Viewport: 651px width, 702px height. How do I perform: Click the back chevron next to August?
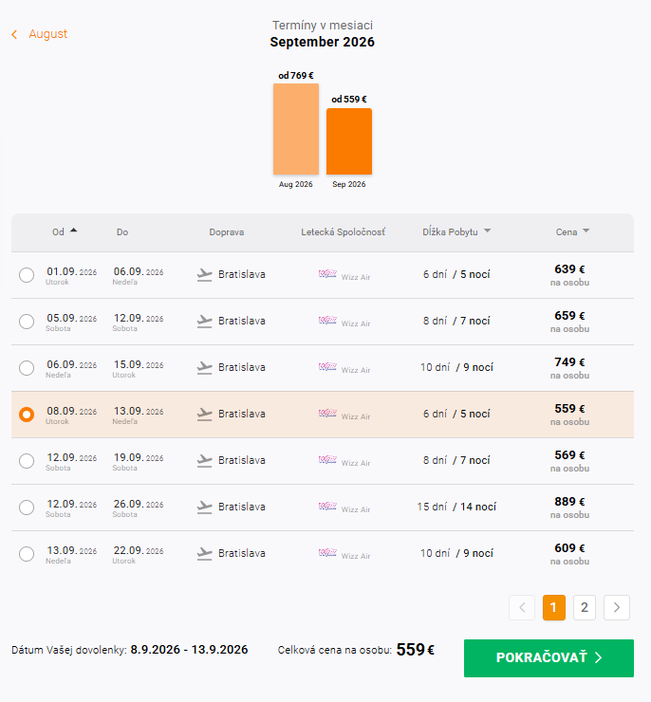click(14, 34)
